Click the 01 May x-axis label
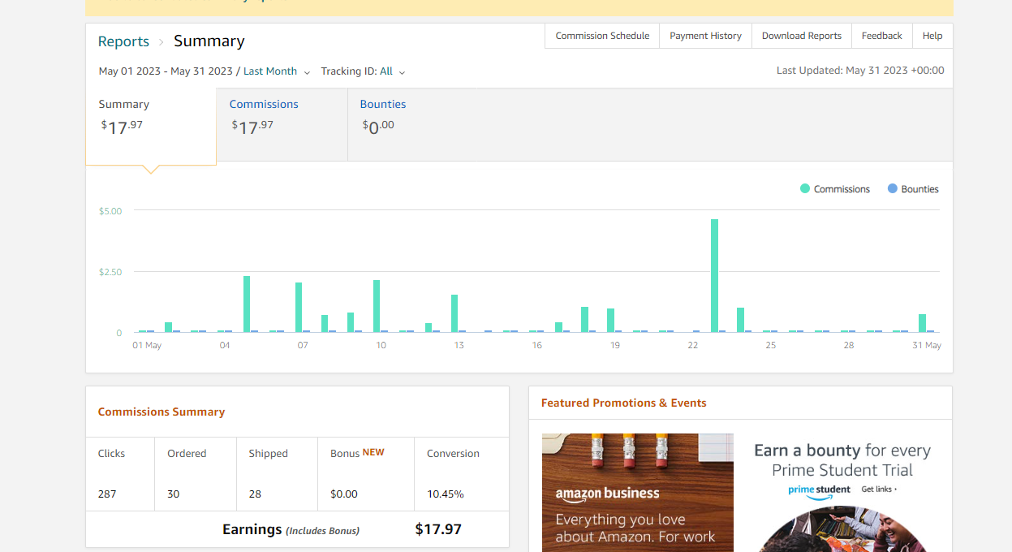The height and width of the screenshot is (552, 1012). 147,345
